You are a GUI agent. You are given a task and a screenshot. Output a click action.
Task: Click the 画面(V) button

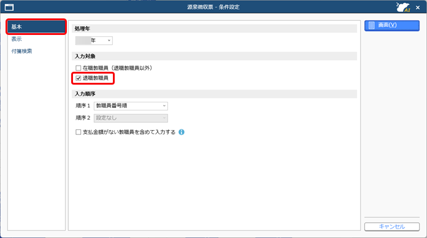[392, 26]
